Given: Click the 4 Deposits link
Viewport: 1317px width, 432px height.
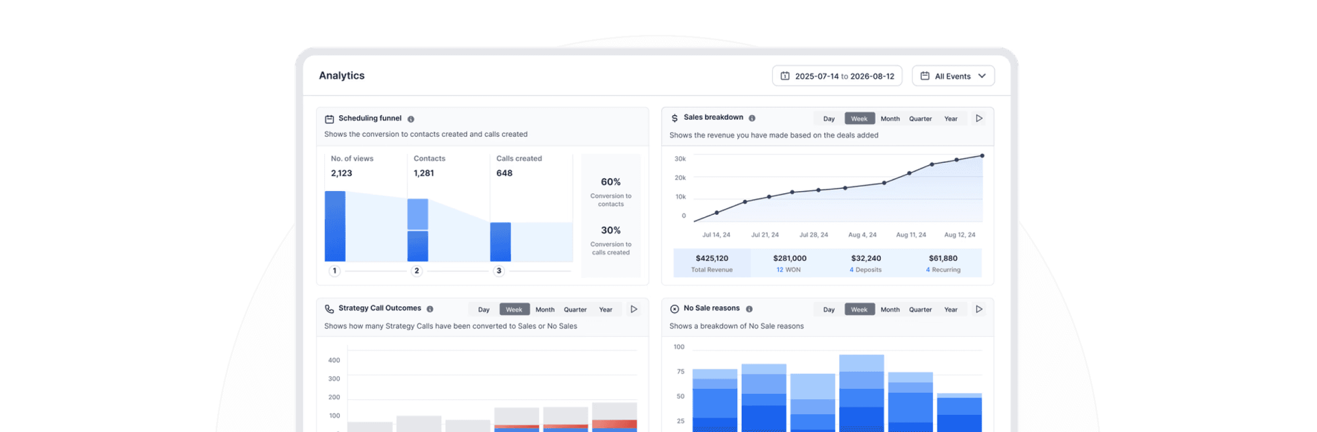Looking at the screenshot, I should [865, 270].
